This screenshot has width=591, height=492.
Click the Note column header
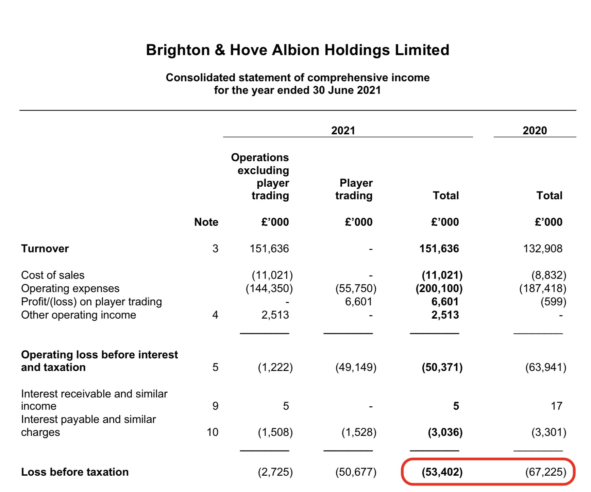(x=206, y=222)
